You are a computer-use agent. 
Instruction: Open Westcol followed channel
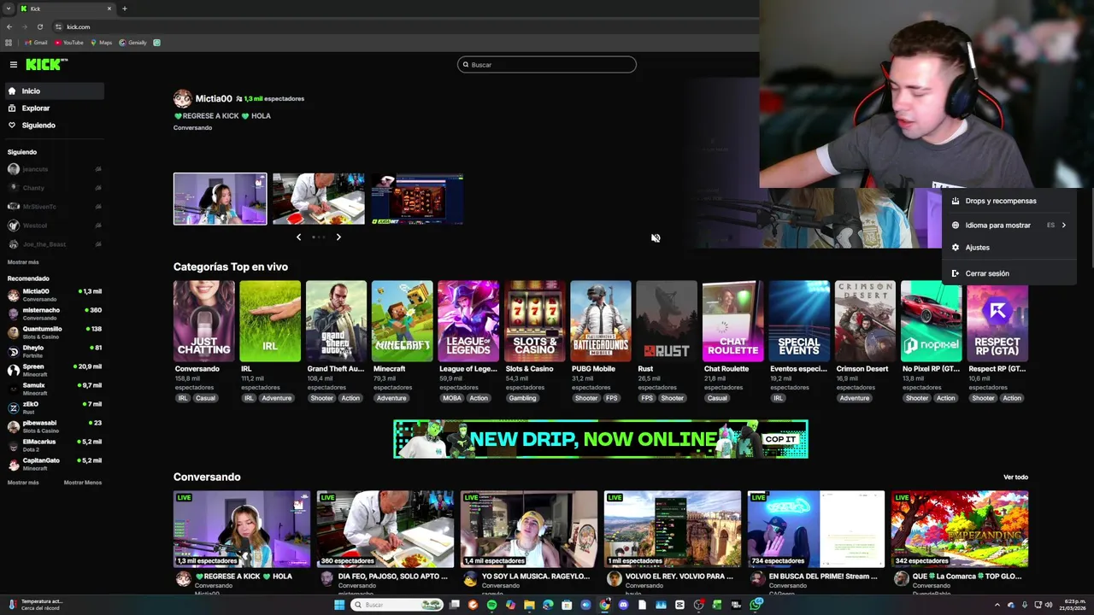coord(54,225)
